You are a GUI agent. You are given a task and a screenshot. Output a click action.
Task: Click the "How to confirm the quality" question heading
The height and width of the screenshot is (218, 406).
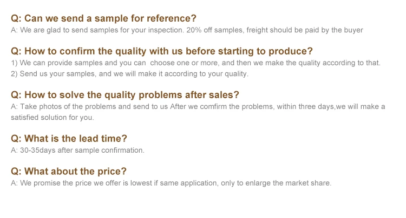[162, 51]
